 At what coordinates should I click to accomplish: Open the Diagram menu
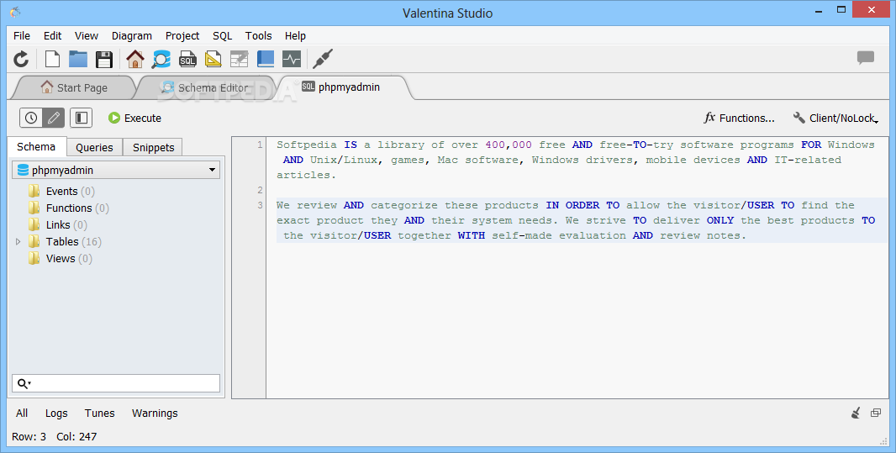(x=131, y=35)
